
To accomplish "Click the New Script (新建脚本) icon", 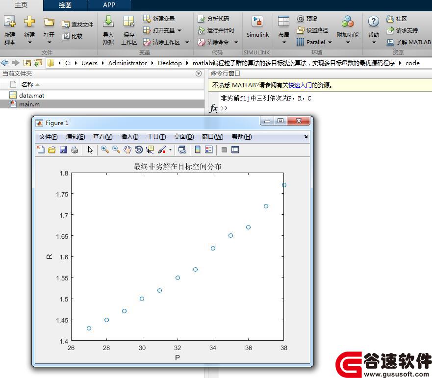I will pos(10,22).
